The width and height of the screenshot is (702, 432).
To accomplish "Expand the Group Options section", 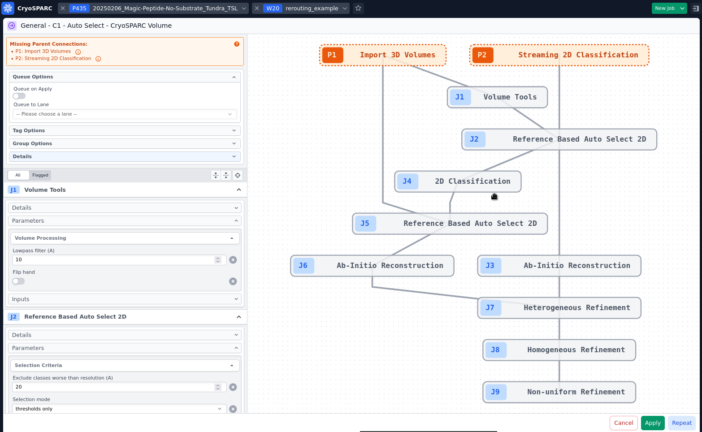I will coord(125,144).
